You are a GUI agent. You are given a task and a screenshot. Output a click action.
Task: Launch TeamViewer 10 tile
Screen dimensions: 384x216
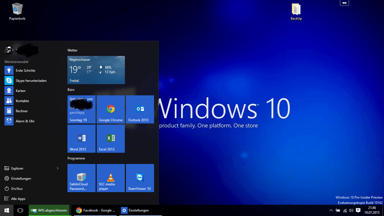[140, 178]
